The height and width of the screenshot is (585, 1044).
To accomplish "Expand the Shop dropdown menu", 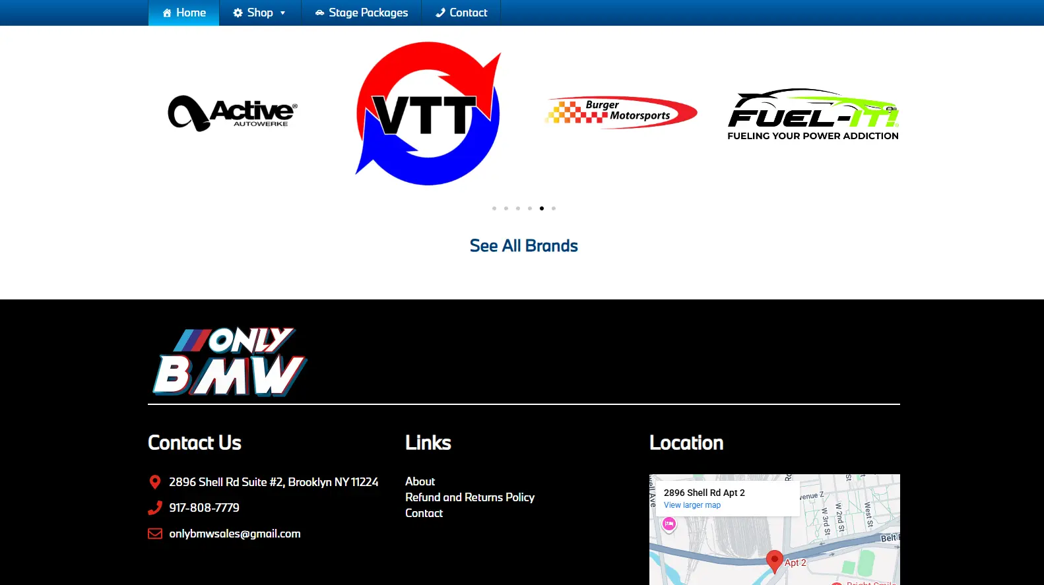I will (259, 13).
